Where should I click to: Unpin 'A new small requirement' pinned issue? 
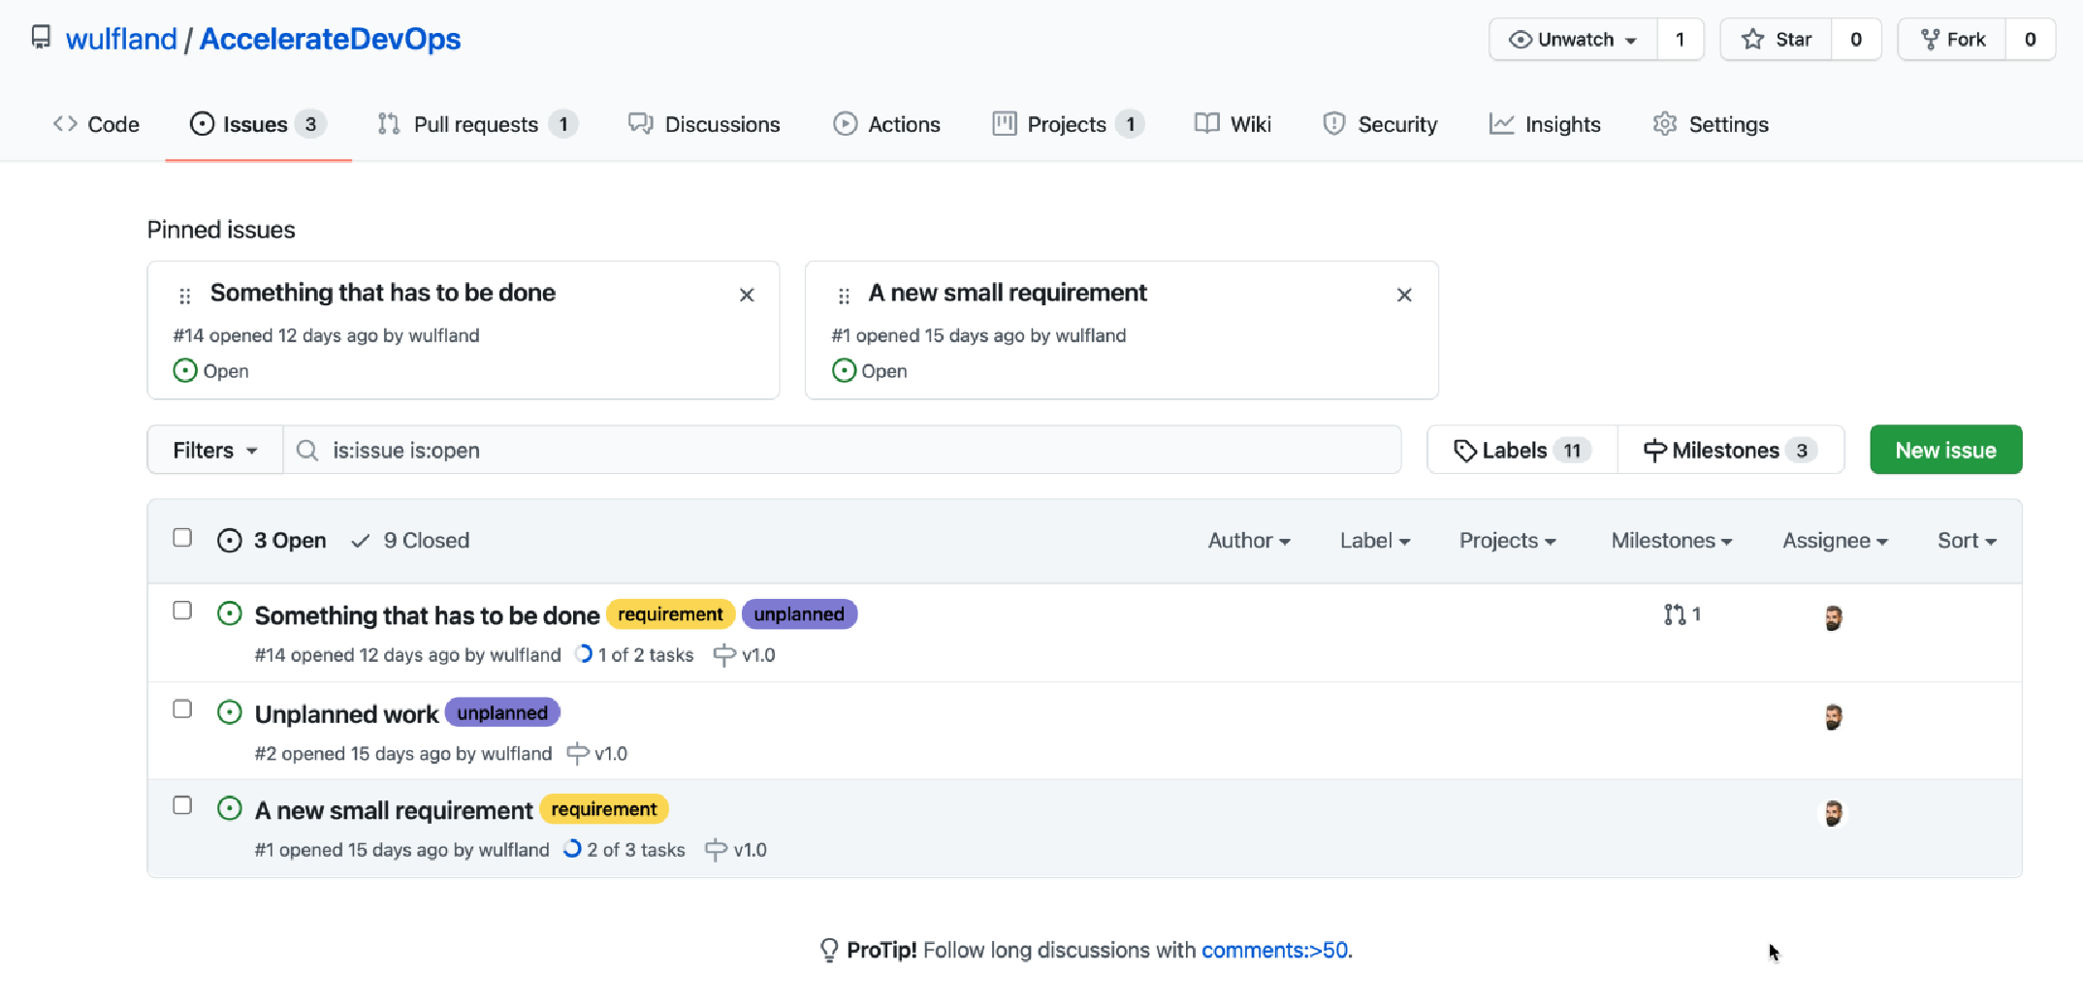(1404, 295)
